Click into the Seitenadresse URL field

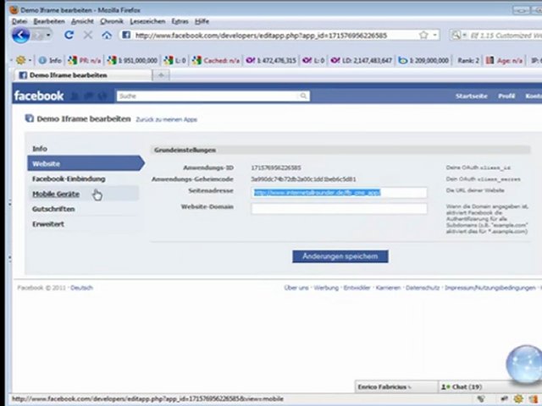tap(339, 193)
